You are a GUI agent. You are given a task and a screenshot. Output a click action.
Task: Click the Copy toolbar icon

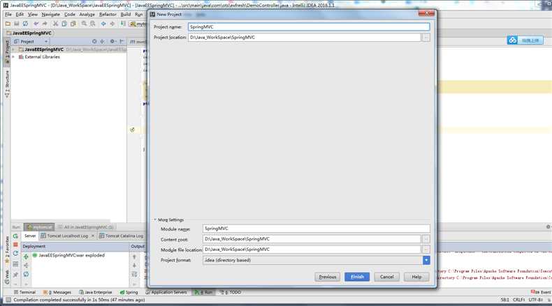tap(64, 24)
